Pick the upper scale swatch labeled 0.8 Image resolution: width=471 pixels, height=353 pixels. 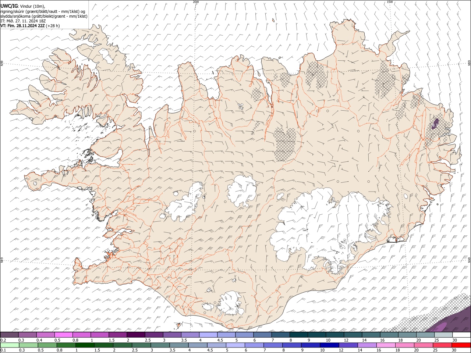(x=81, y=335)
